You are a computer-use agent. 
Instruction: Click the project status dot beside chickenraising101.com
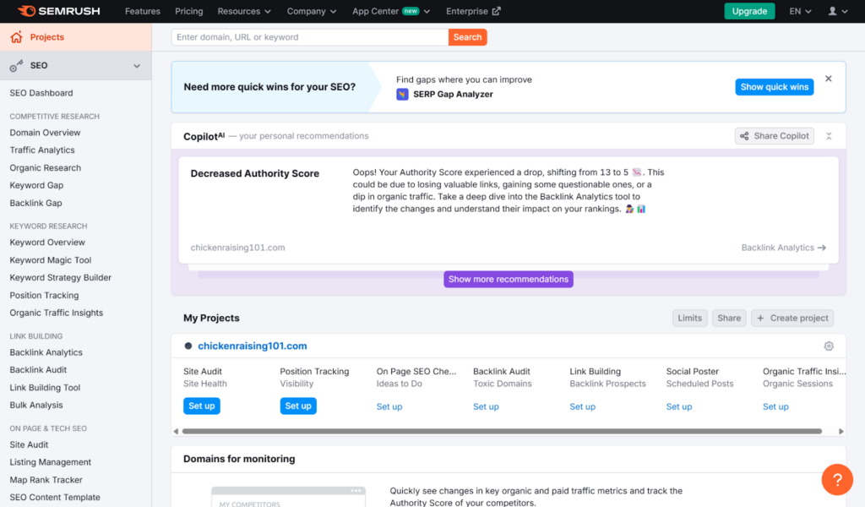[188, 346]
